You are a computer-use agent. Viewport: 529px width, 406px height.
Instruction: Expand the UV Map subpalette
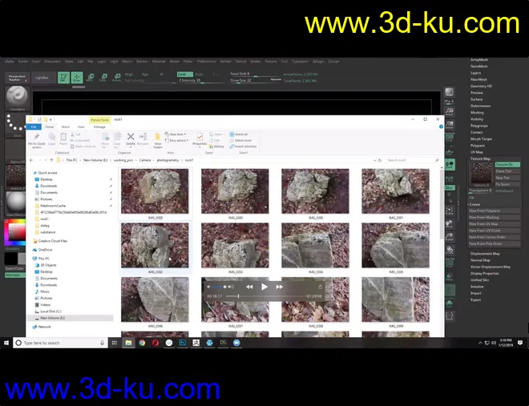pyautogui.click(x=477, y=152)
